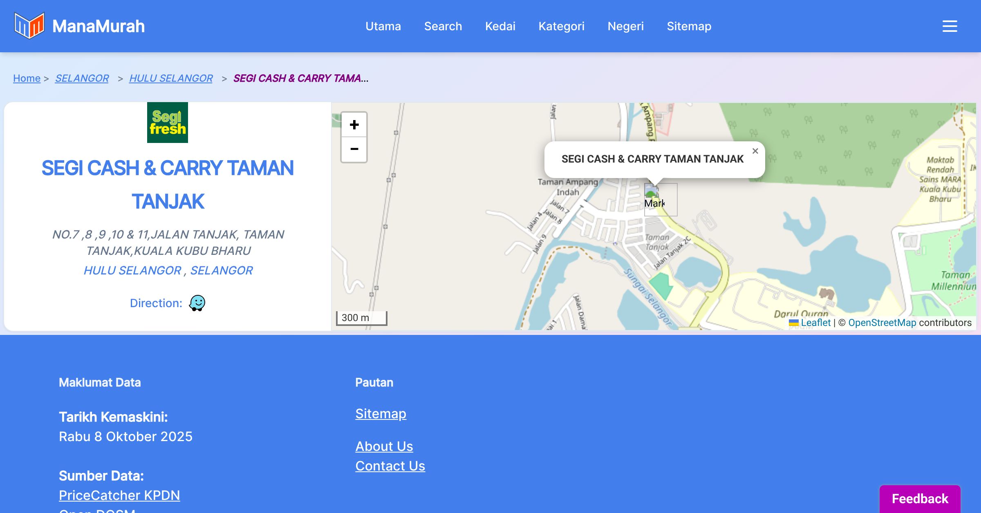
Task: Zoom in on the map
Action: click(354, 125)
